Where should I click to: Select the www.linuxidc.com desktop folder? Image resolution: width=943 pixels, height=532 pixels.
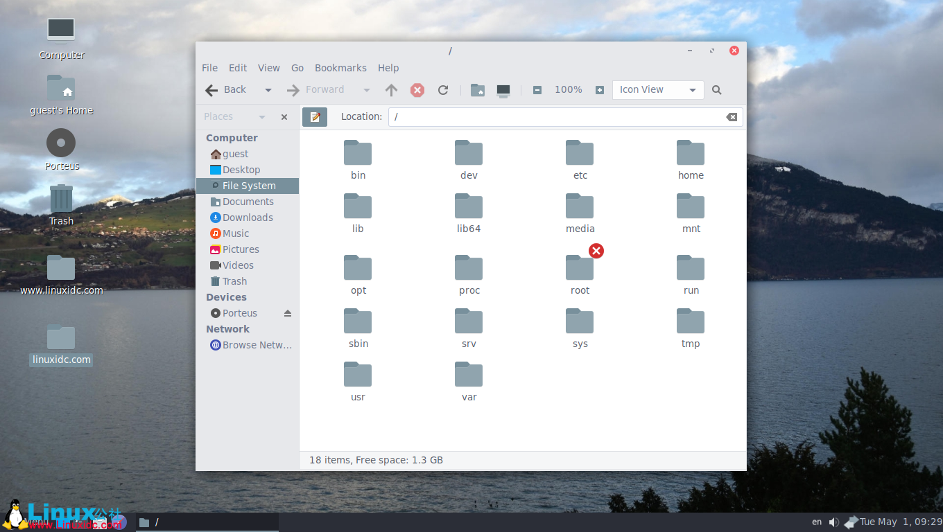pos(61,276)
